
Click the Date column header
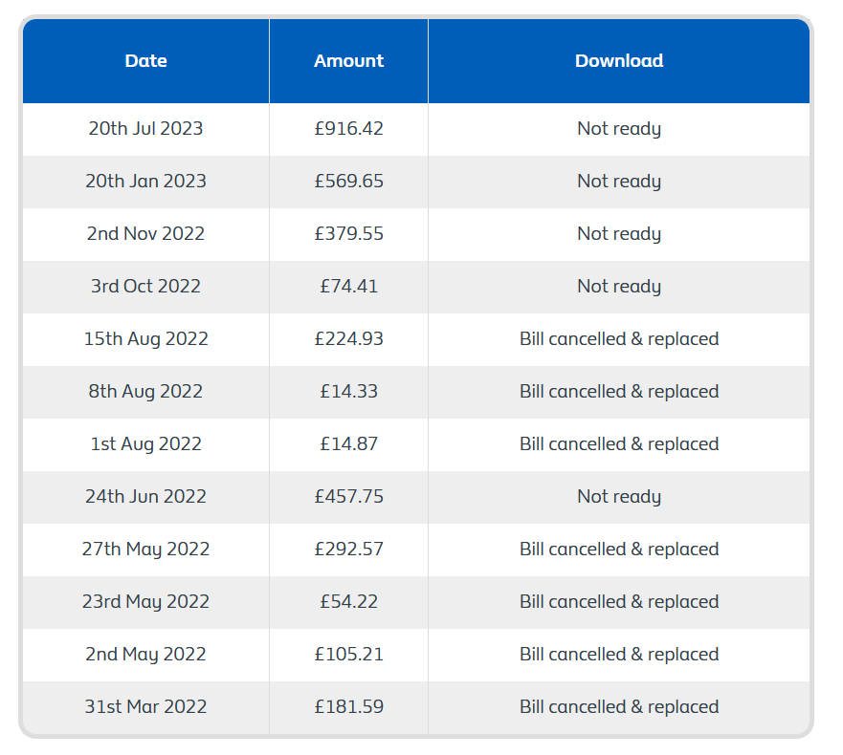[x=145, y=61]
